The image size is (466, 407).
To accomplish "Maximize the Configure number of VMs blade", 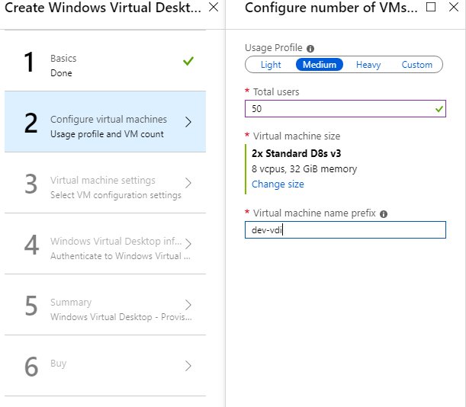I will (x=431, y=7).
